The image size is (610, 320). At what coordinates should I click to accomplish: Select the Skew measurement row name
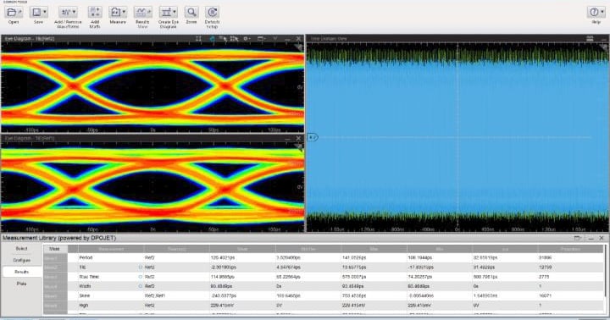(x=85, y=296)
